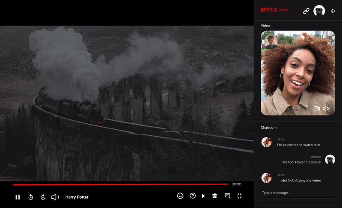Screen dimensions: 342x208
Task: Click the 00:00 time remaining label
Action: click(236, 184)
